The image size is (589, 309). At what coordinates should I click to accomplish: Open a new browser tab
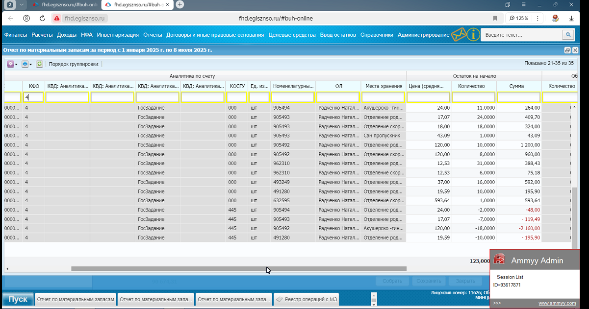pos(180,4)
